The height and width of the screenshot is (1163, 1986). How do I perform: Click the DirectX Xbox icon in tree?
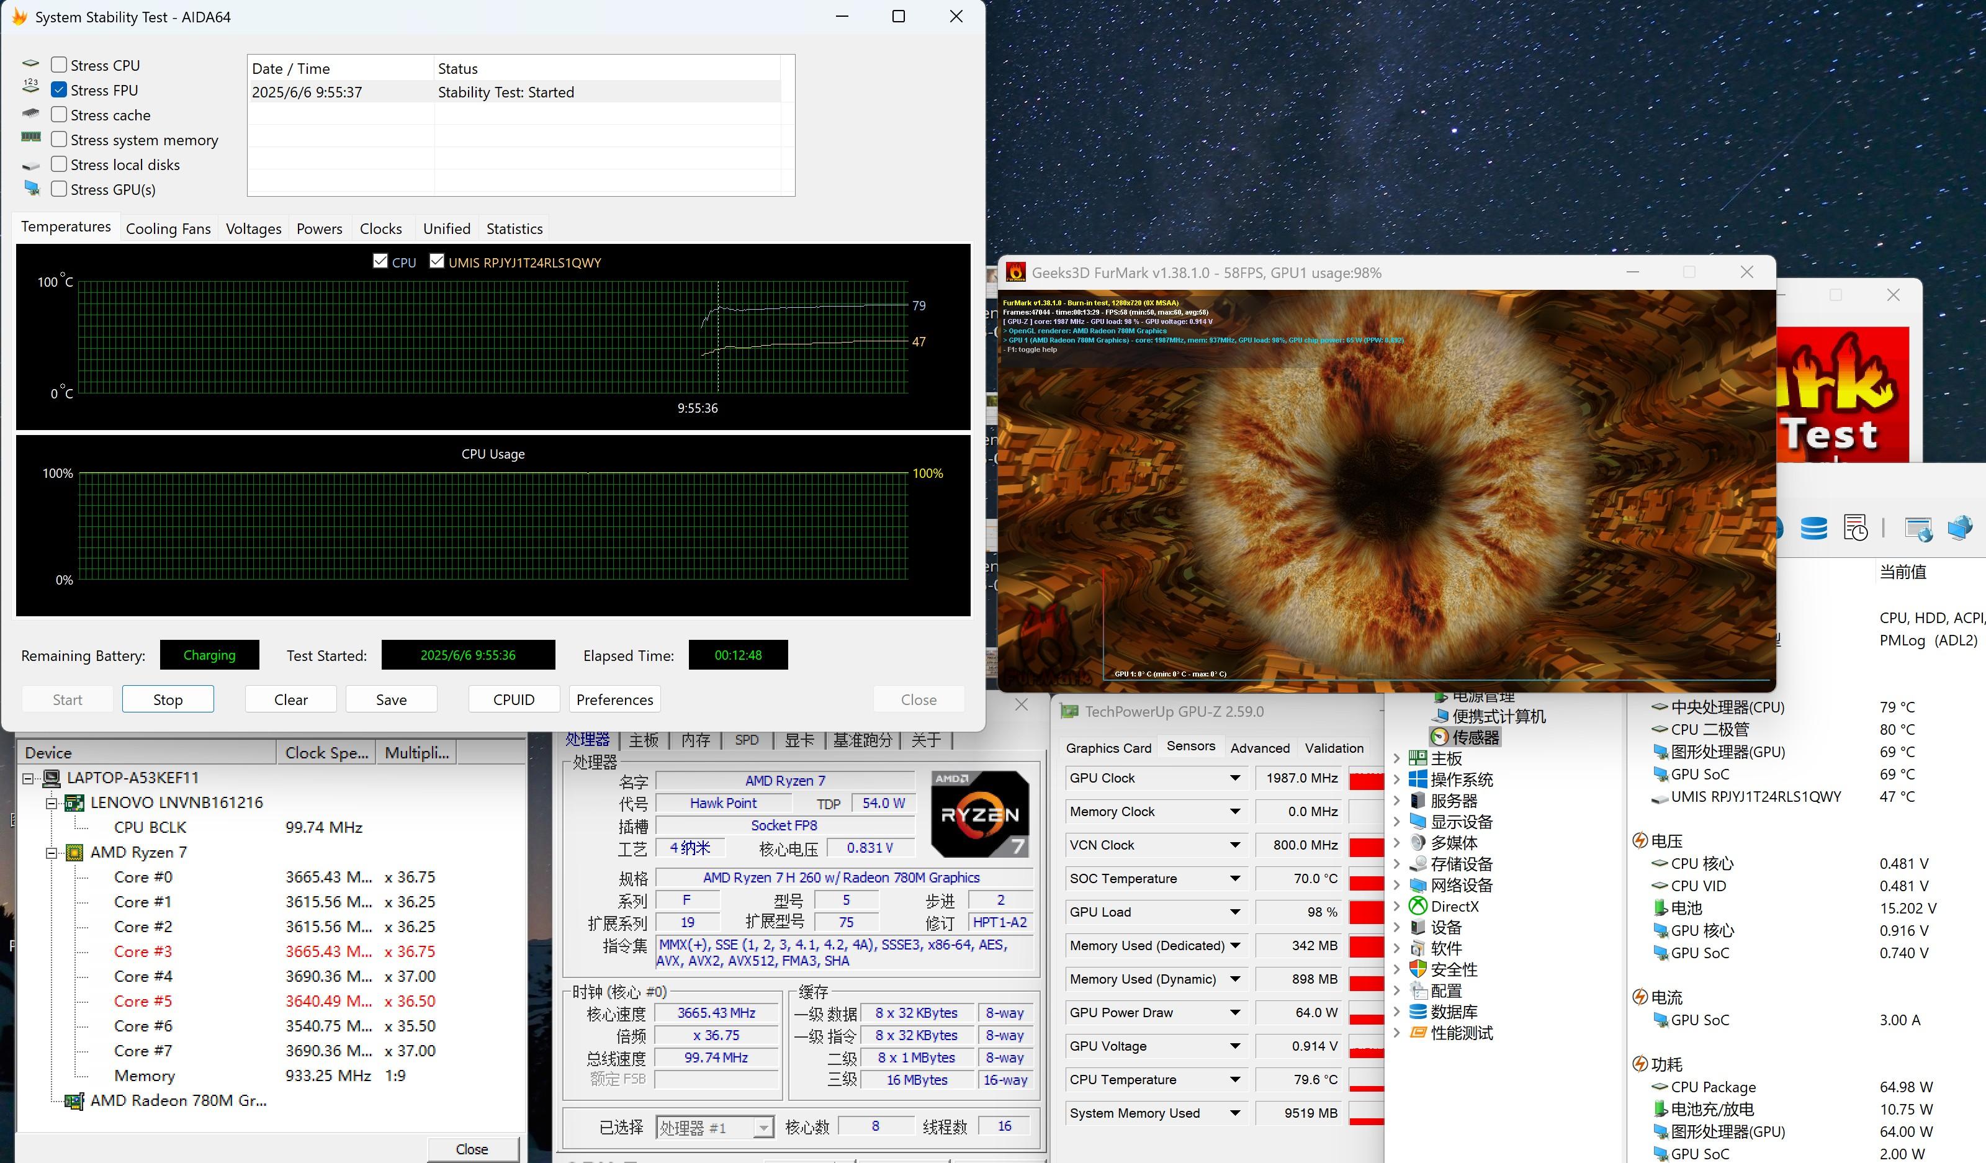point(1418,906)
